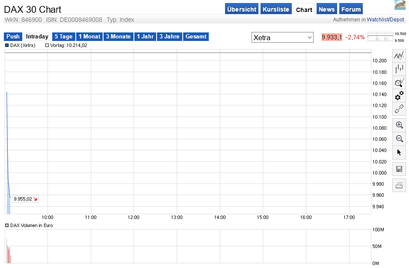This screenshot has width=409, height=268.
Task: Select the 1 Monat time range
Action: tap(89, 37)
